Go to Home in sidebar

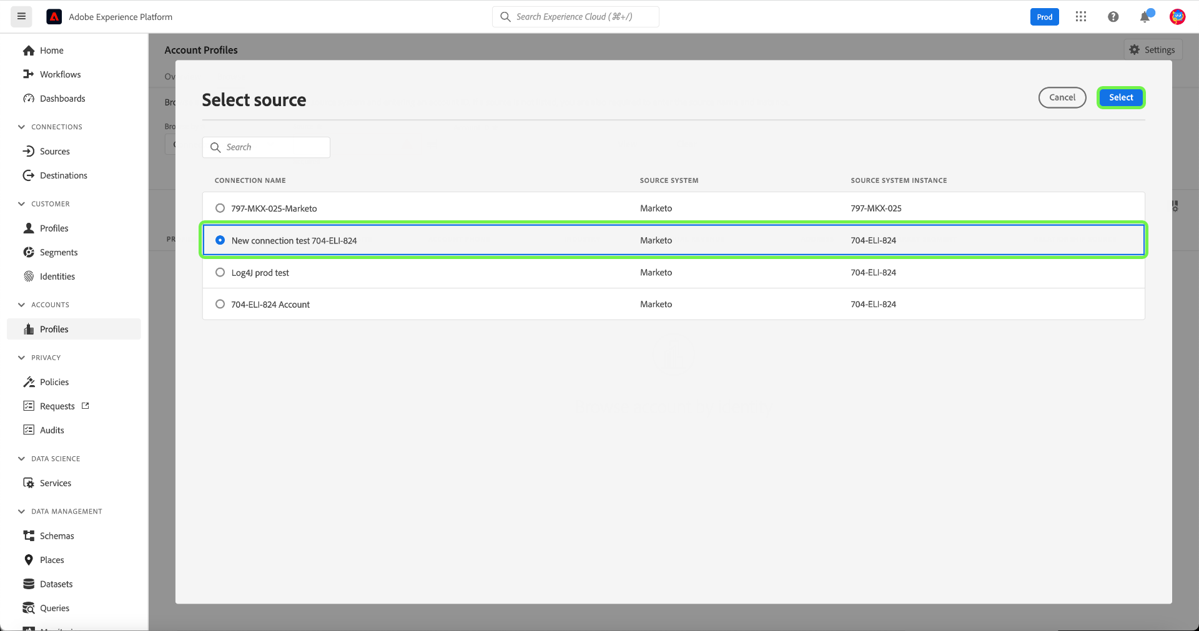[52, 51]
